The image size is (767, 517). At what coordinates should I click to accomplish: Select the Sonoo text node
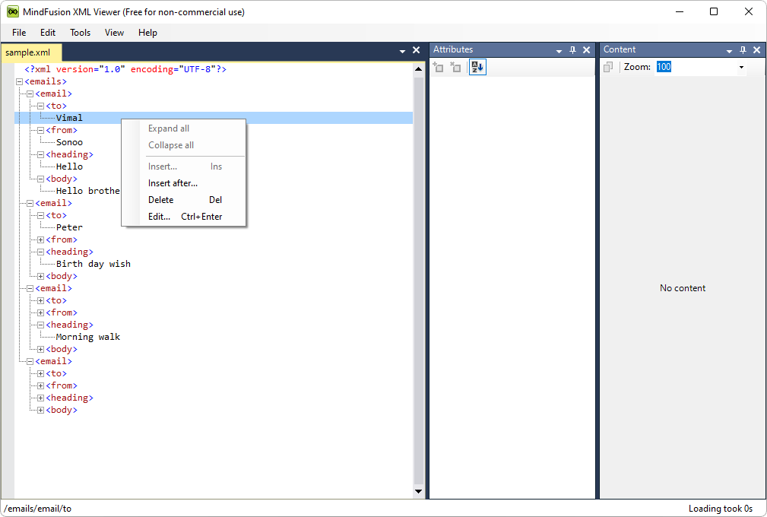click(69, 142)
